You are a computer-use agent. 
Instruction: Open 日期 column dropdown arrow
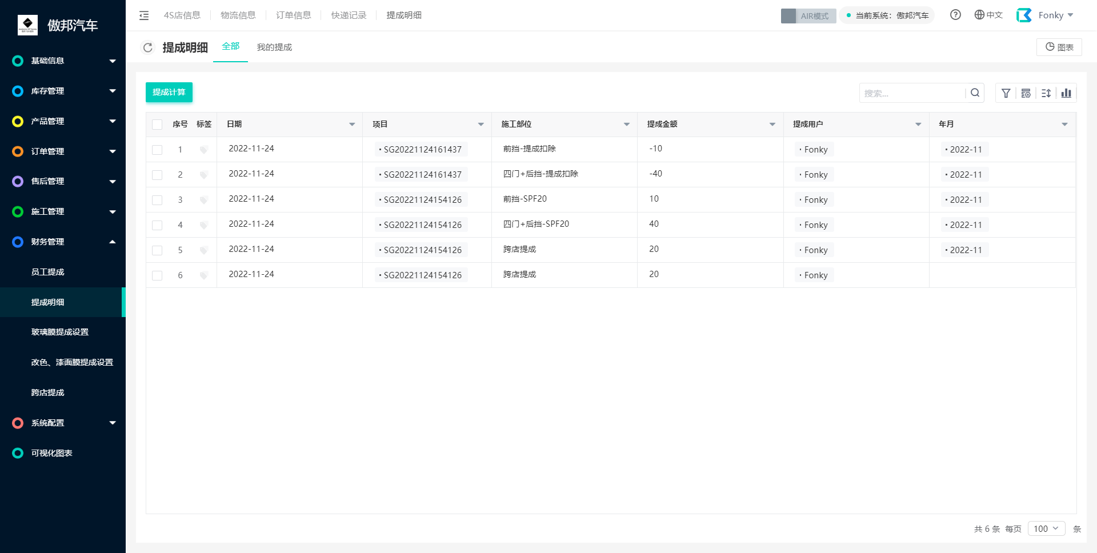coord(352,125)
